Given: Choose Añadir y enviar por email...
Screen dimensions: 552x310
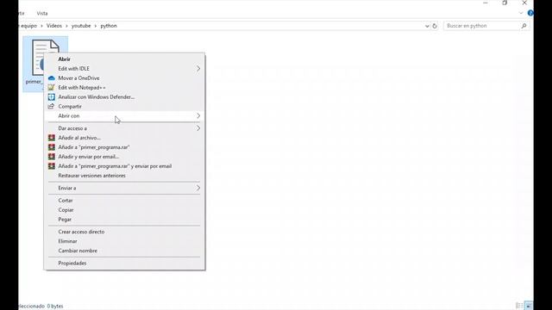Looking at the screenshot, I should pyautogui.click(x=124, y=157).
